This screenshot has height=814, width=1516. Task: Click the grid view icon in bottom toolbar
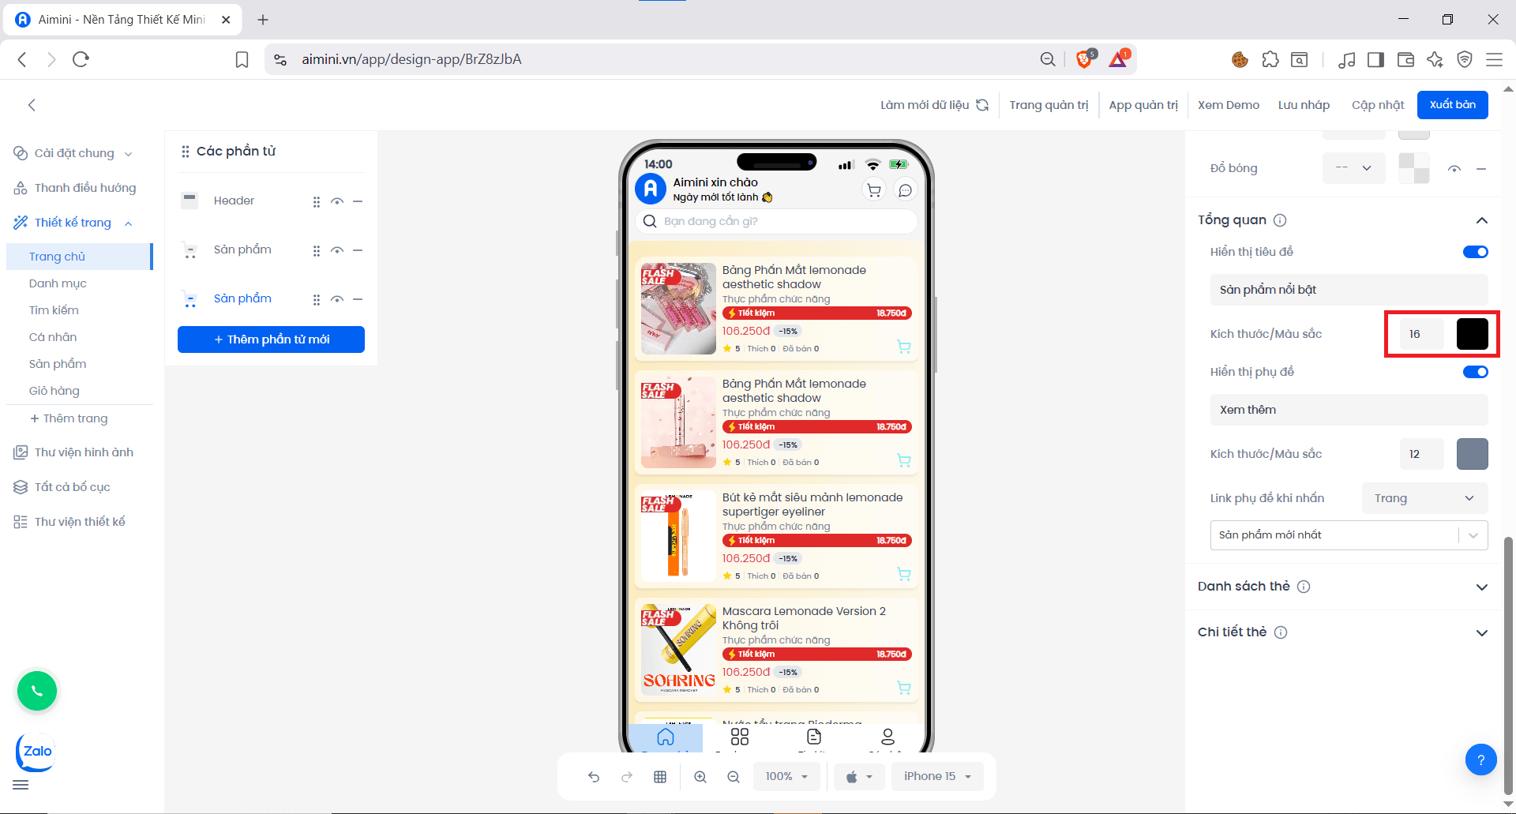point(660,777)
